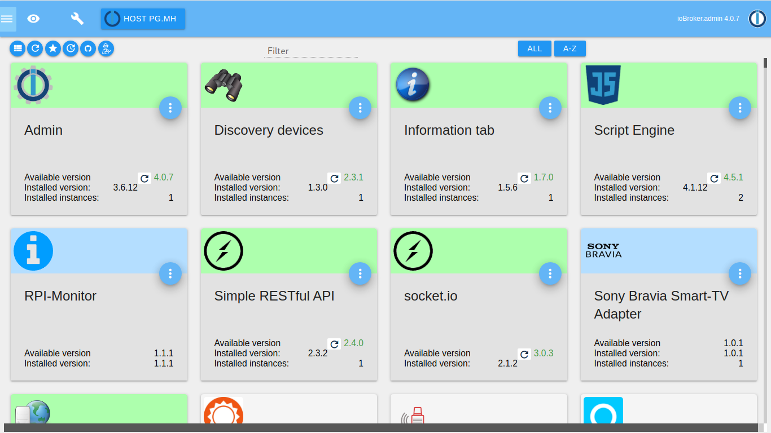The width and height of the screenshot is (771, 433).
Task: Select the HOST PG.MH tab
Action: [142, 19]
